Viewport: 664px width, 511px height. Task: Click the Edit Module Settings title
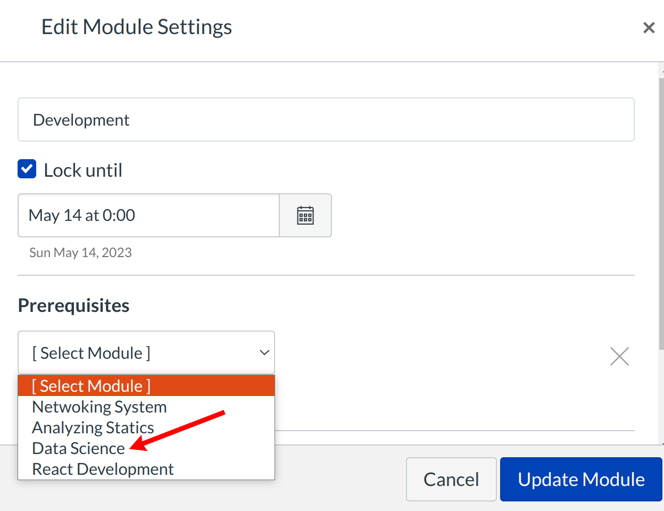[x=137, y=27]
